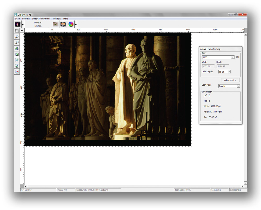
Task: Click the 'R:4 G:7 B:7' status bar readout
Action: (x=26, y=190)
